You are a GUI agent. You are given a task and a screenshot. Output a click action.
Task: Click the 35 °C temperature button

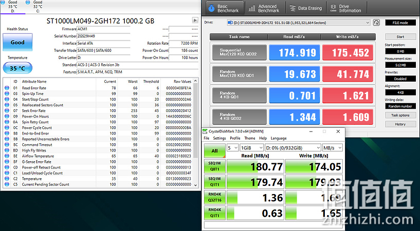pos(17,68)
